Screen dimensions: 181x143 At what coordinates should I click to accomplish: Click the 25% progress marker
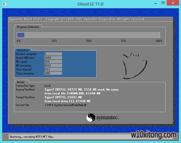point(54,41)
